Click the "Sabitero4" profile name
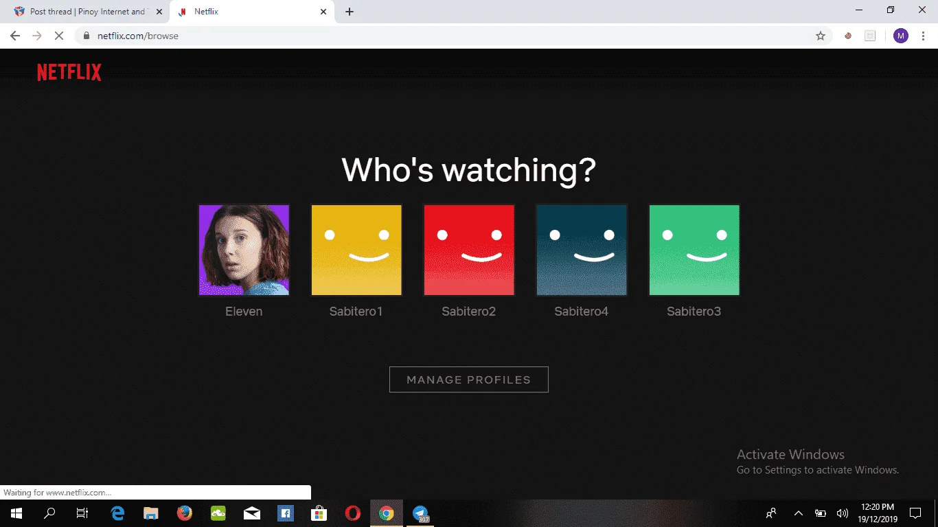The width and height of the screenshot is (938, 527). (x=582, y=312)
